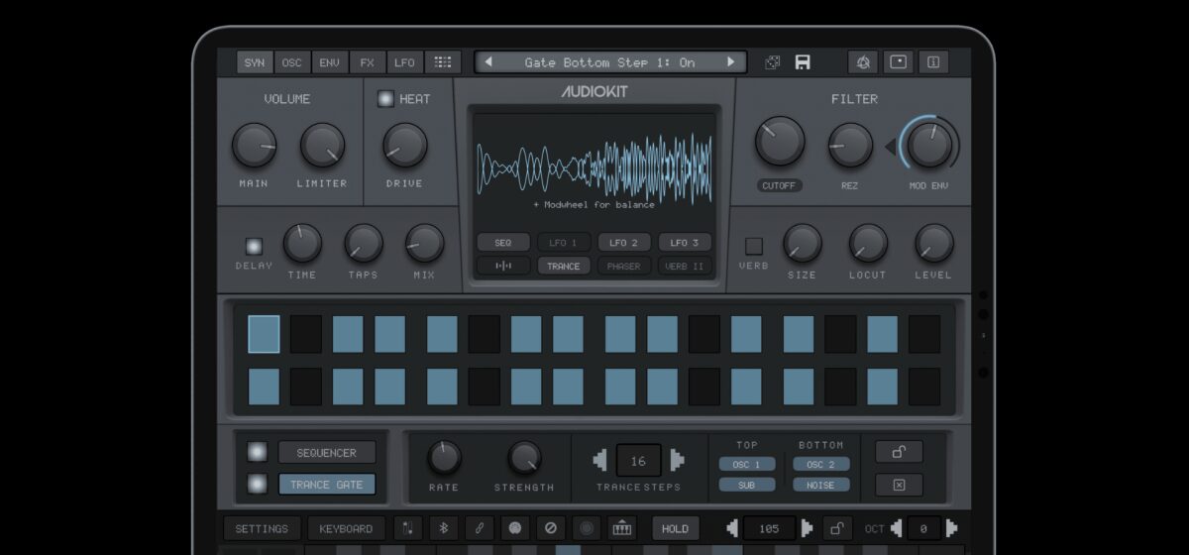Image resolution: width=1189 pixels, height=555 pixels.
Task: Toggle the DELAY switch
Action: pos(254,246)
